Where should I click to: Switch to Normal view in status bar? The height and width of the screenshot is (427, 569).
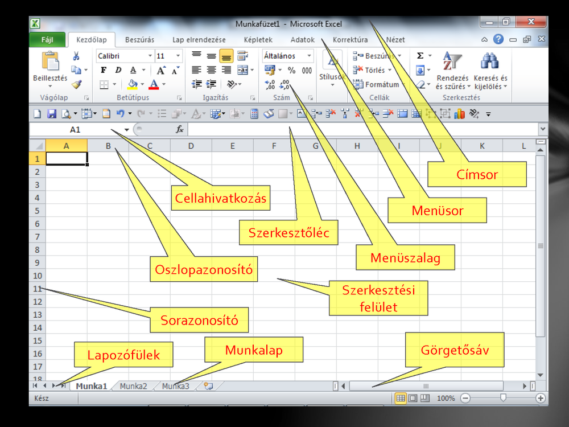(x=400, y=399)
